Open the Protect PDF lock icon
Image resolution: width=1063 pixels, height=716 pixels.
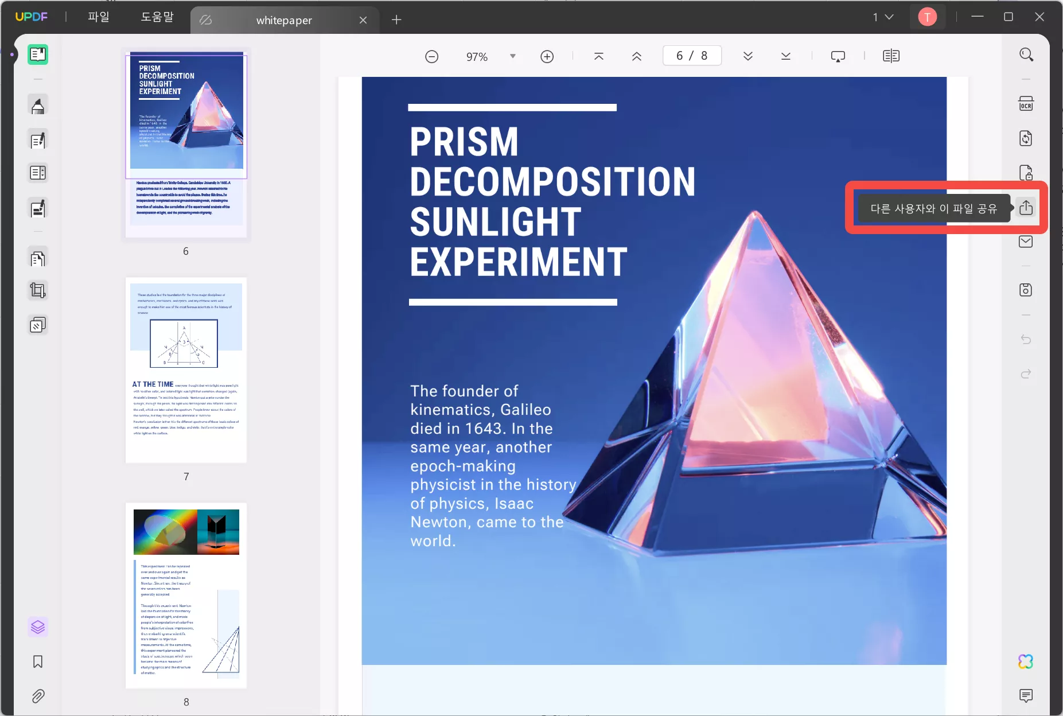pyautogui.click(x=1026, y=172)
